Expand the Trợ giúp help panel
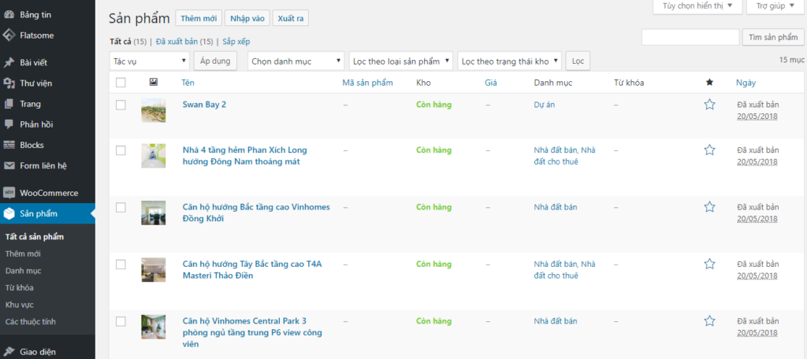Screen dimensions: 807x359 775,6
